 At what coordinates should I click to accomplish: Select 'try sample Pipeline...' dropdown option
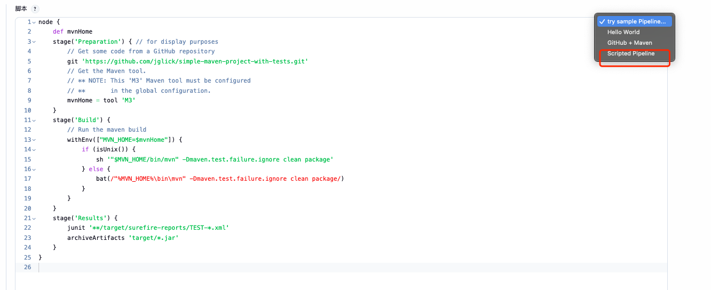(x=635, y=21)
